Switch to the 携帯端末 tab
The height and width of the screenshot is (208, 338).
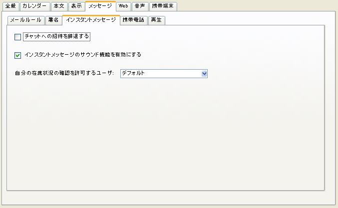click(x=163, y=6)
